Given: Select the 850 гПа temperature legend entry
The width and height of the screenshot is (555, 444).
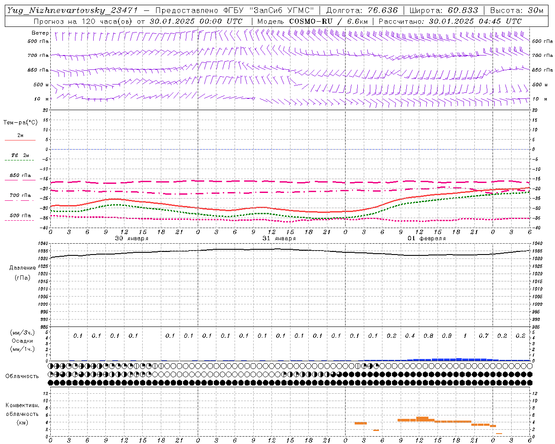Looking at the screenshot, I should (20, 176).
